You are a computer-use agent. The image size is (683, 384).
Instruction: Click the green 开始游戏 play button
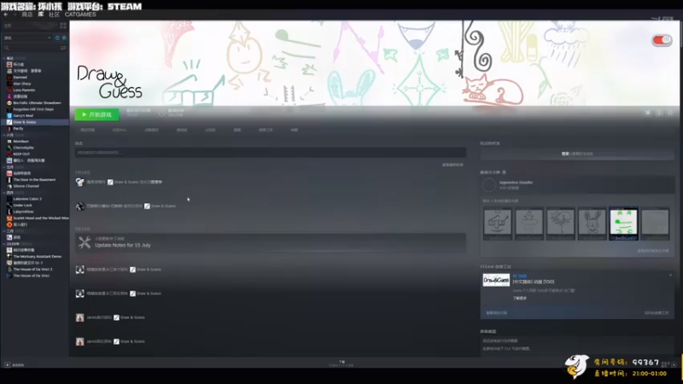point(96,114)
